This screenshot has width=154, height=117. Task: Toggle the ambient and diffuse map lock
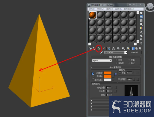click(x=116, y=74)
